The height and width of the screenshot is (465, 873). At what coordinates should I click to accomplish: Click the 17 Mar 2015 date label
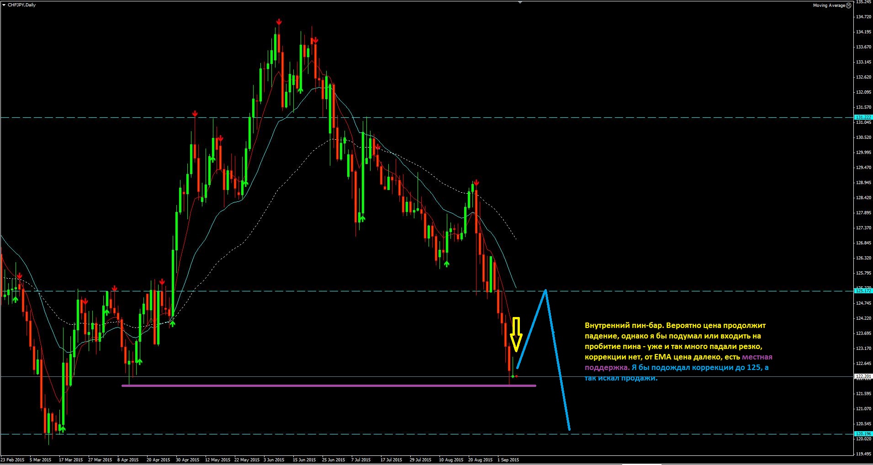tap(71, 460)
